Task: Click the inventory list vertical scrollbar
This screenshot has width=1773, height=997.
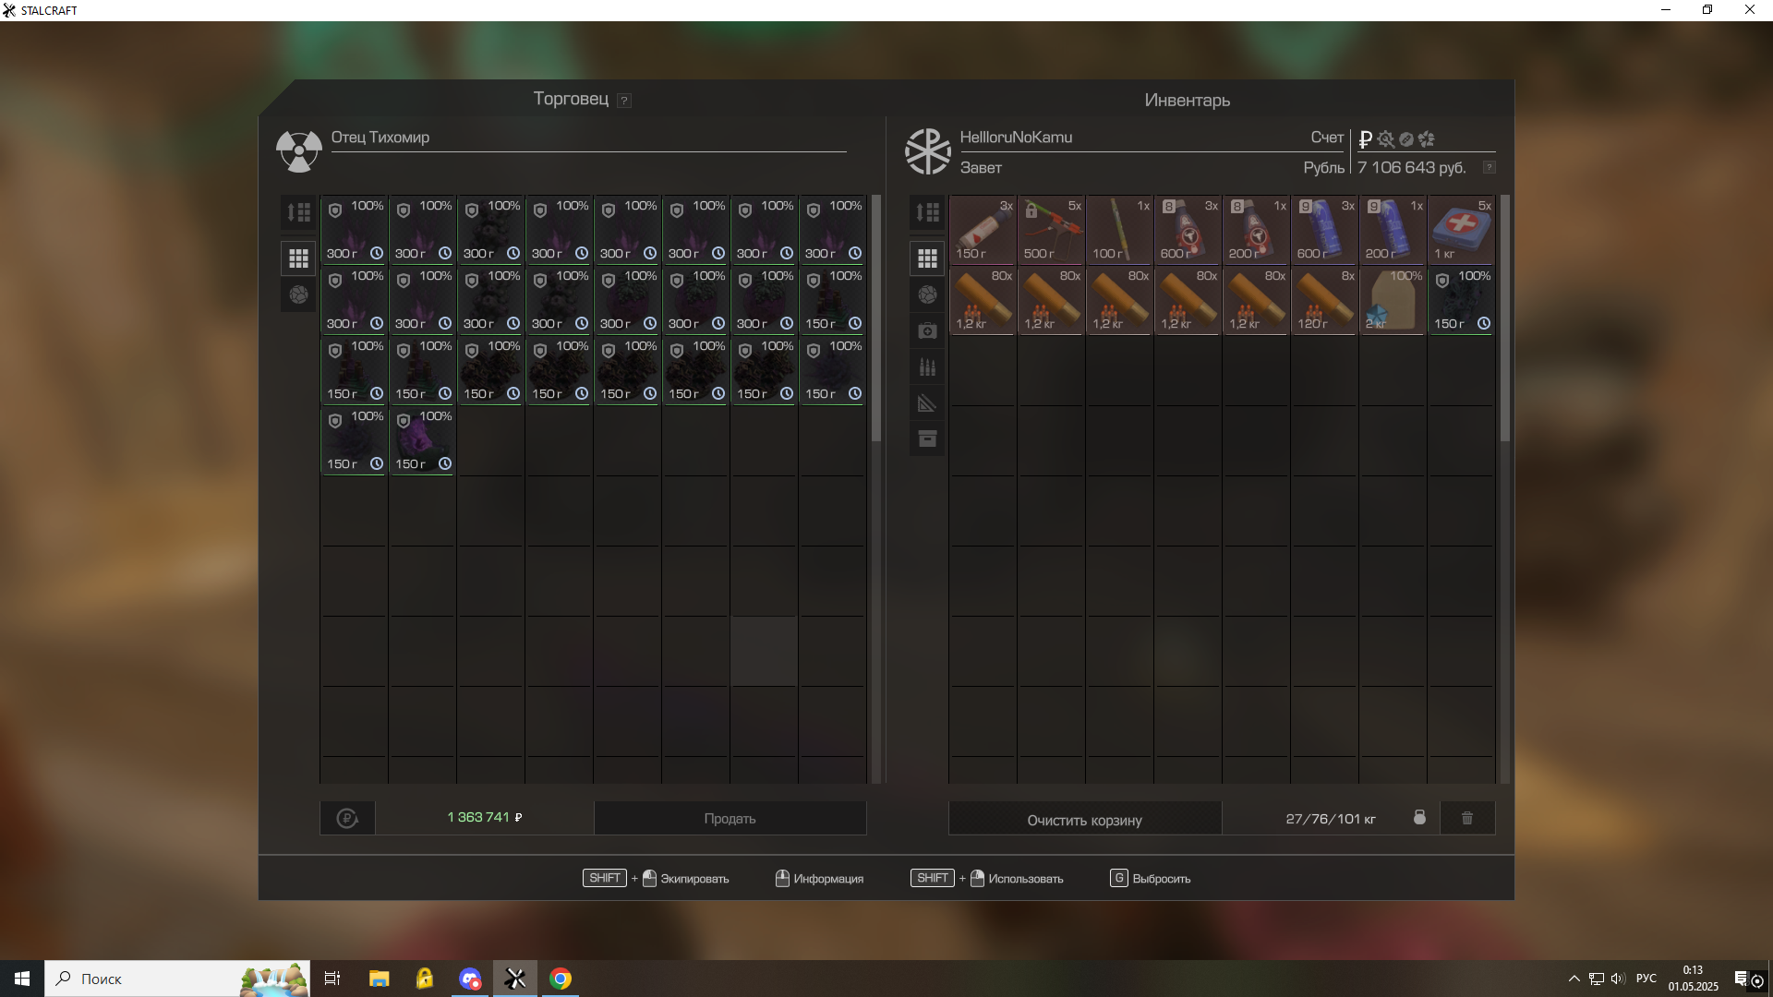Action: 1504,318
